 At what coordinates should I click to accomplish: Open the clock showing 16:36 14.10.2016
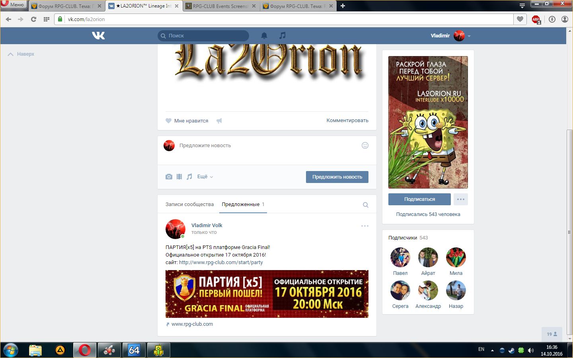tap(552, 350)
